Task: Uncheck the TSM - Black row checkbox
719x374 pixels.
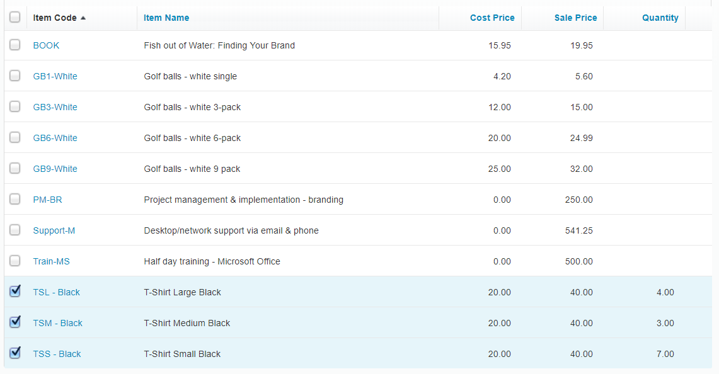Action: point(15,322)
